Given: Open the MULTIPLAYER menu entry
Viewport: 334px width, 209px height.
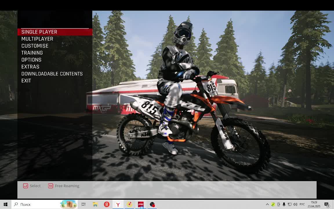Looking at the screenshot, I should [37, 39].
